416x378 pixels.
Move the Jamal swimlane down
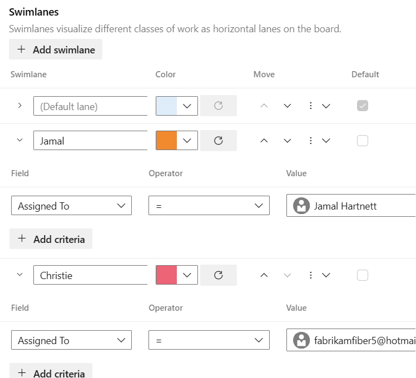point(288,141)
